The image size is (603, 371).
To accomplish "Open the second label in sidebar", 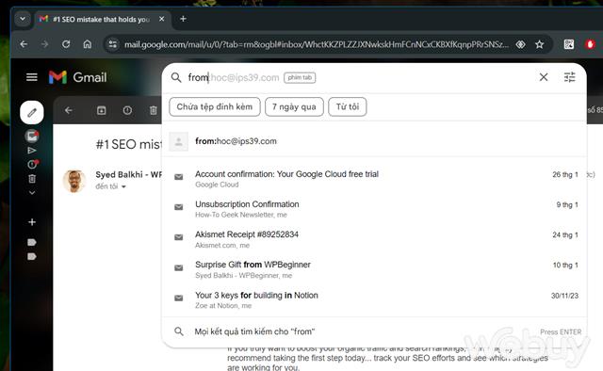I will click(32, 256).
